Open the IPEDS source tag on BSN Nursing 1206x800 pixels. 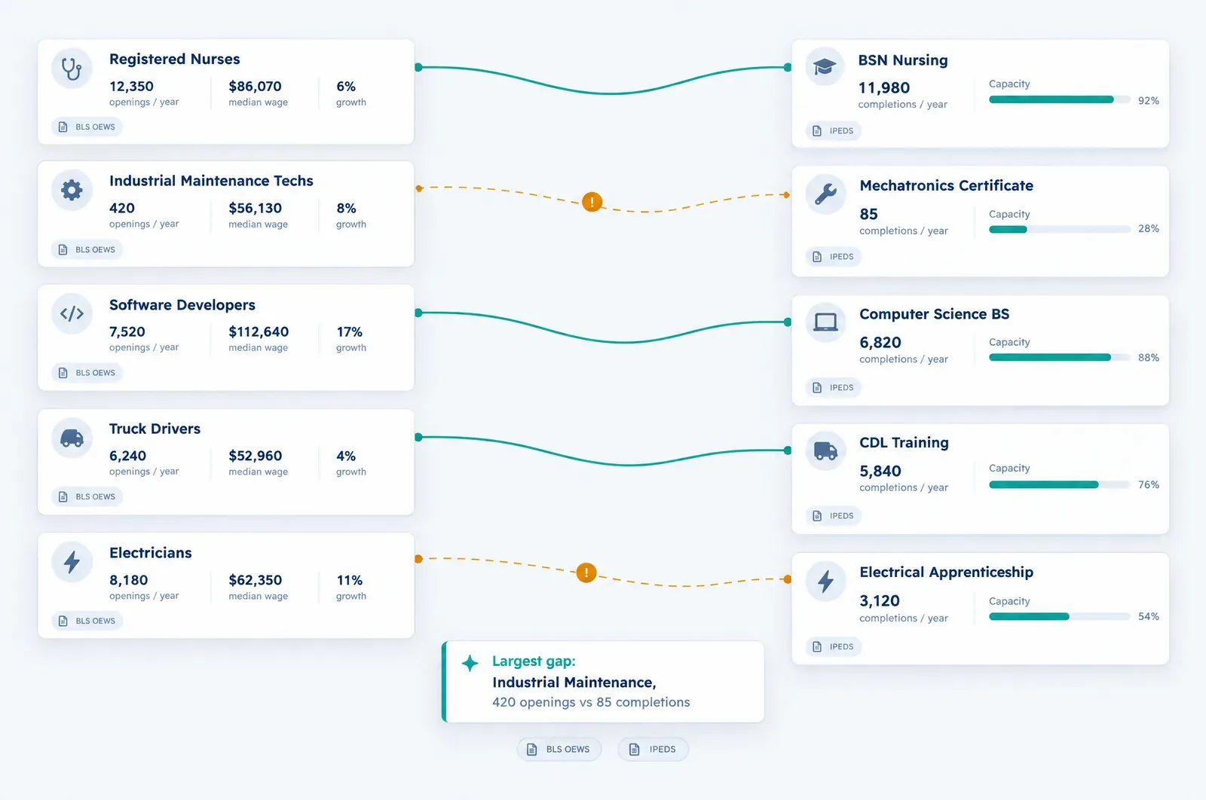coord(834,130)
